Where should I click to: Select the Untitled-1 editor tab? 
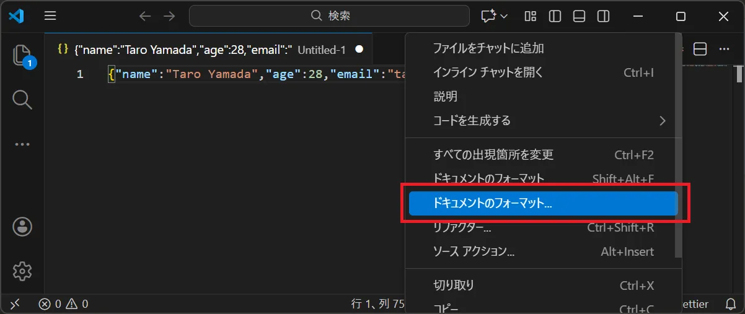[208, 50]
